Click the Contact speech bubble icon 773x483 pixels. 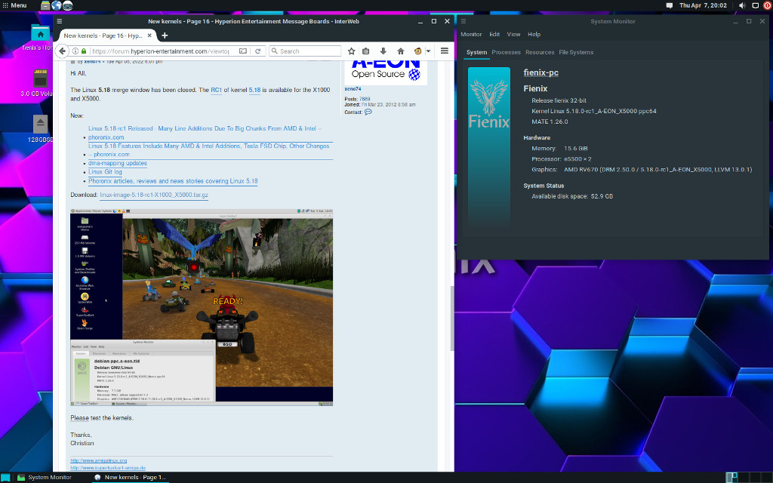pos(368,112)
